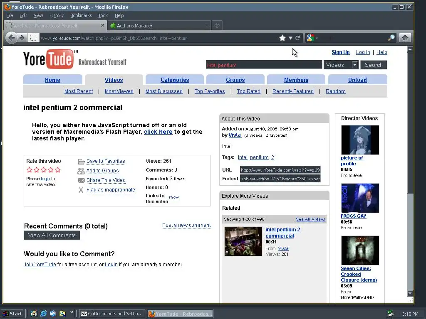The image size is (426, 319).
Task: Open the Windows Start button
Action: click(x=12, y=314)
